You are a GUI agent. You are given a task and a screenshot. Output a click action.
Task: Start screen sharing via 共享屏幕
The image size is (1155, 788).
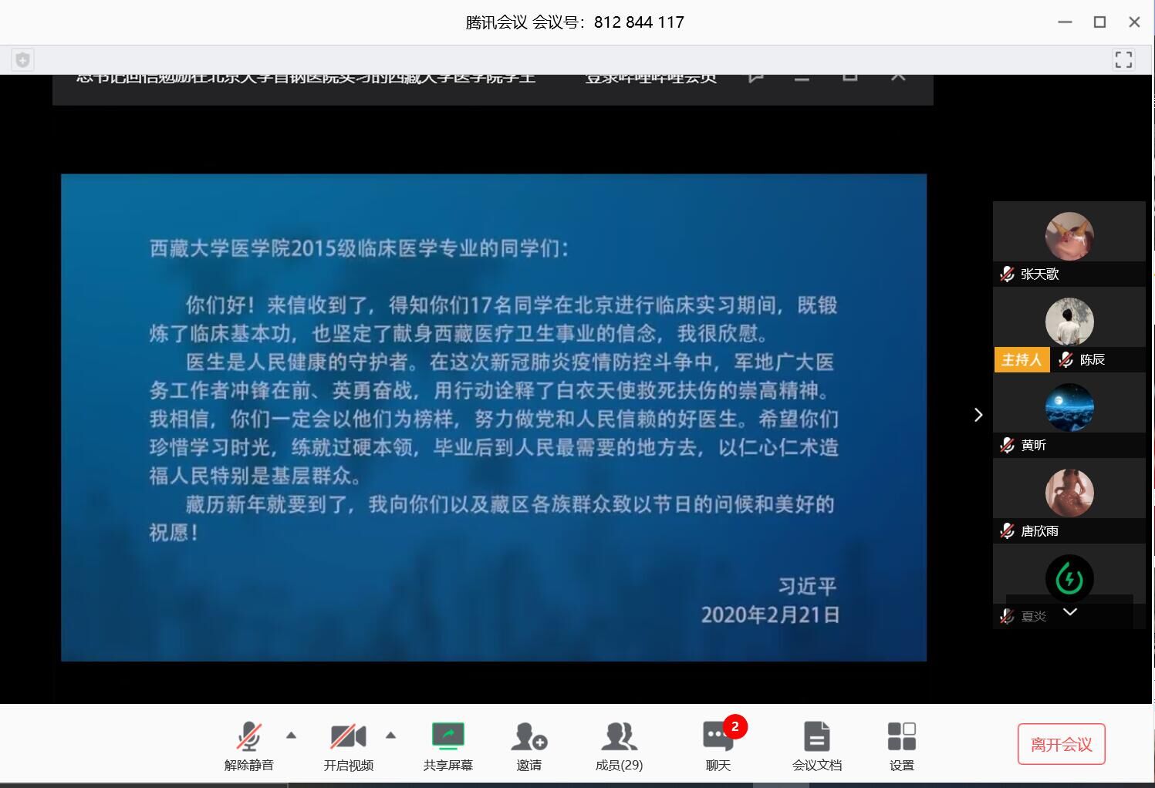tap(447, 745)
